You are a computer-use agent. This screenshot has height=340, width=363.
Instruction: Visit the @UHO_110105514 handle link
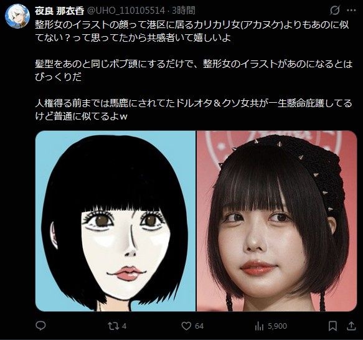[125, 11]
